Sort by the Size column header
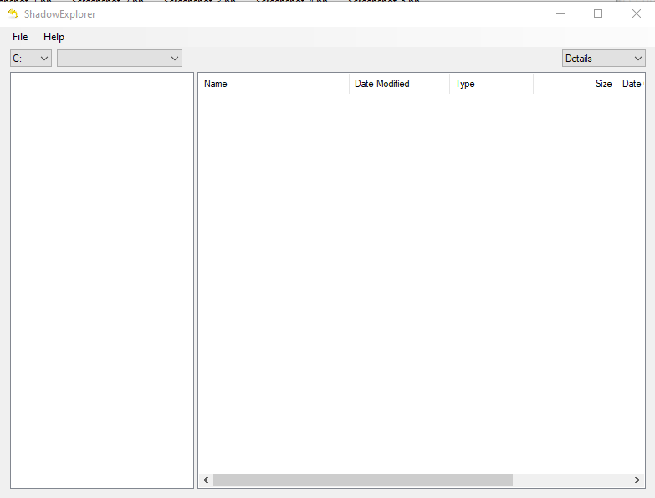 point(576,84)
